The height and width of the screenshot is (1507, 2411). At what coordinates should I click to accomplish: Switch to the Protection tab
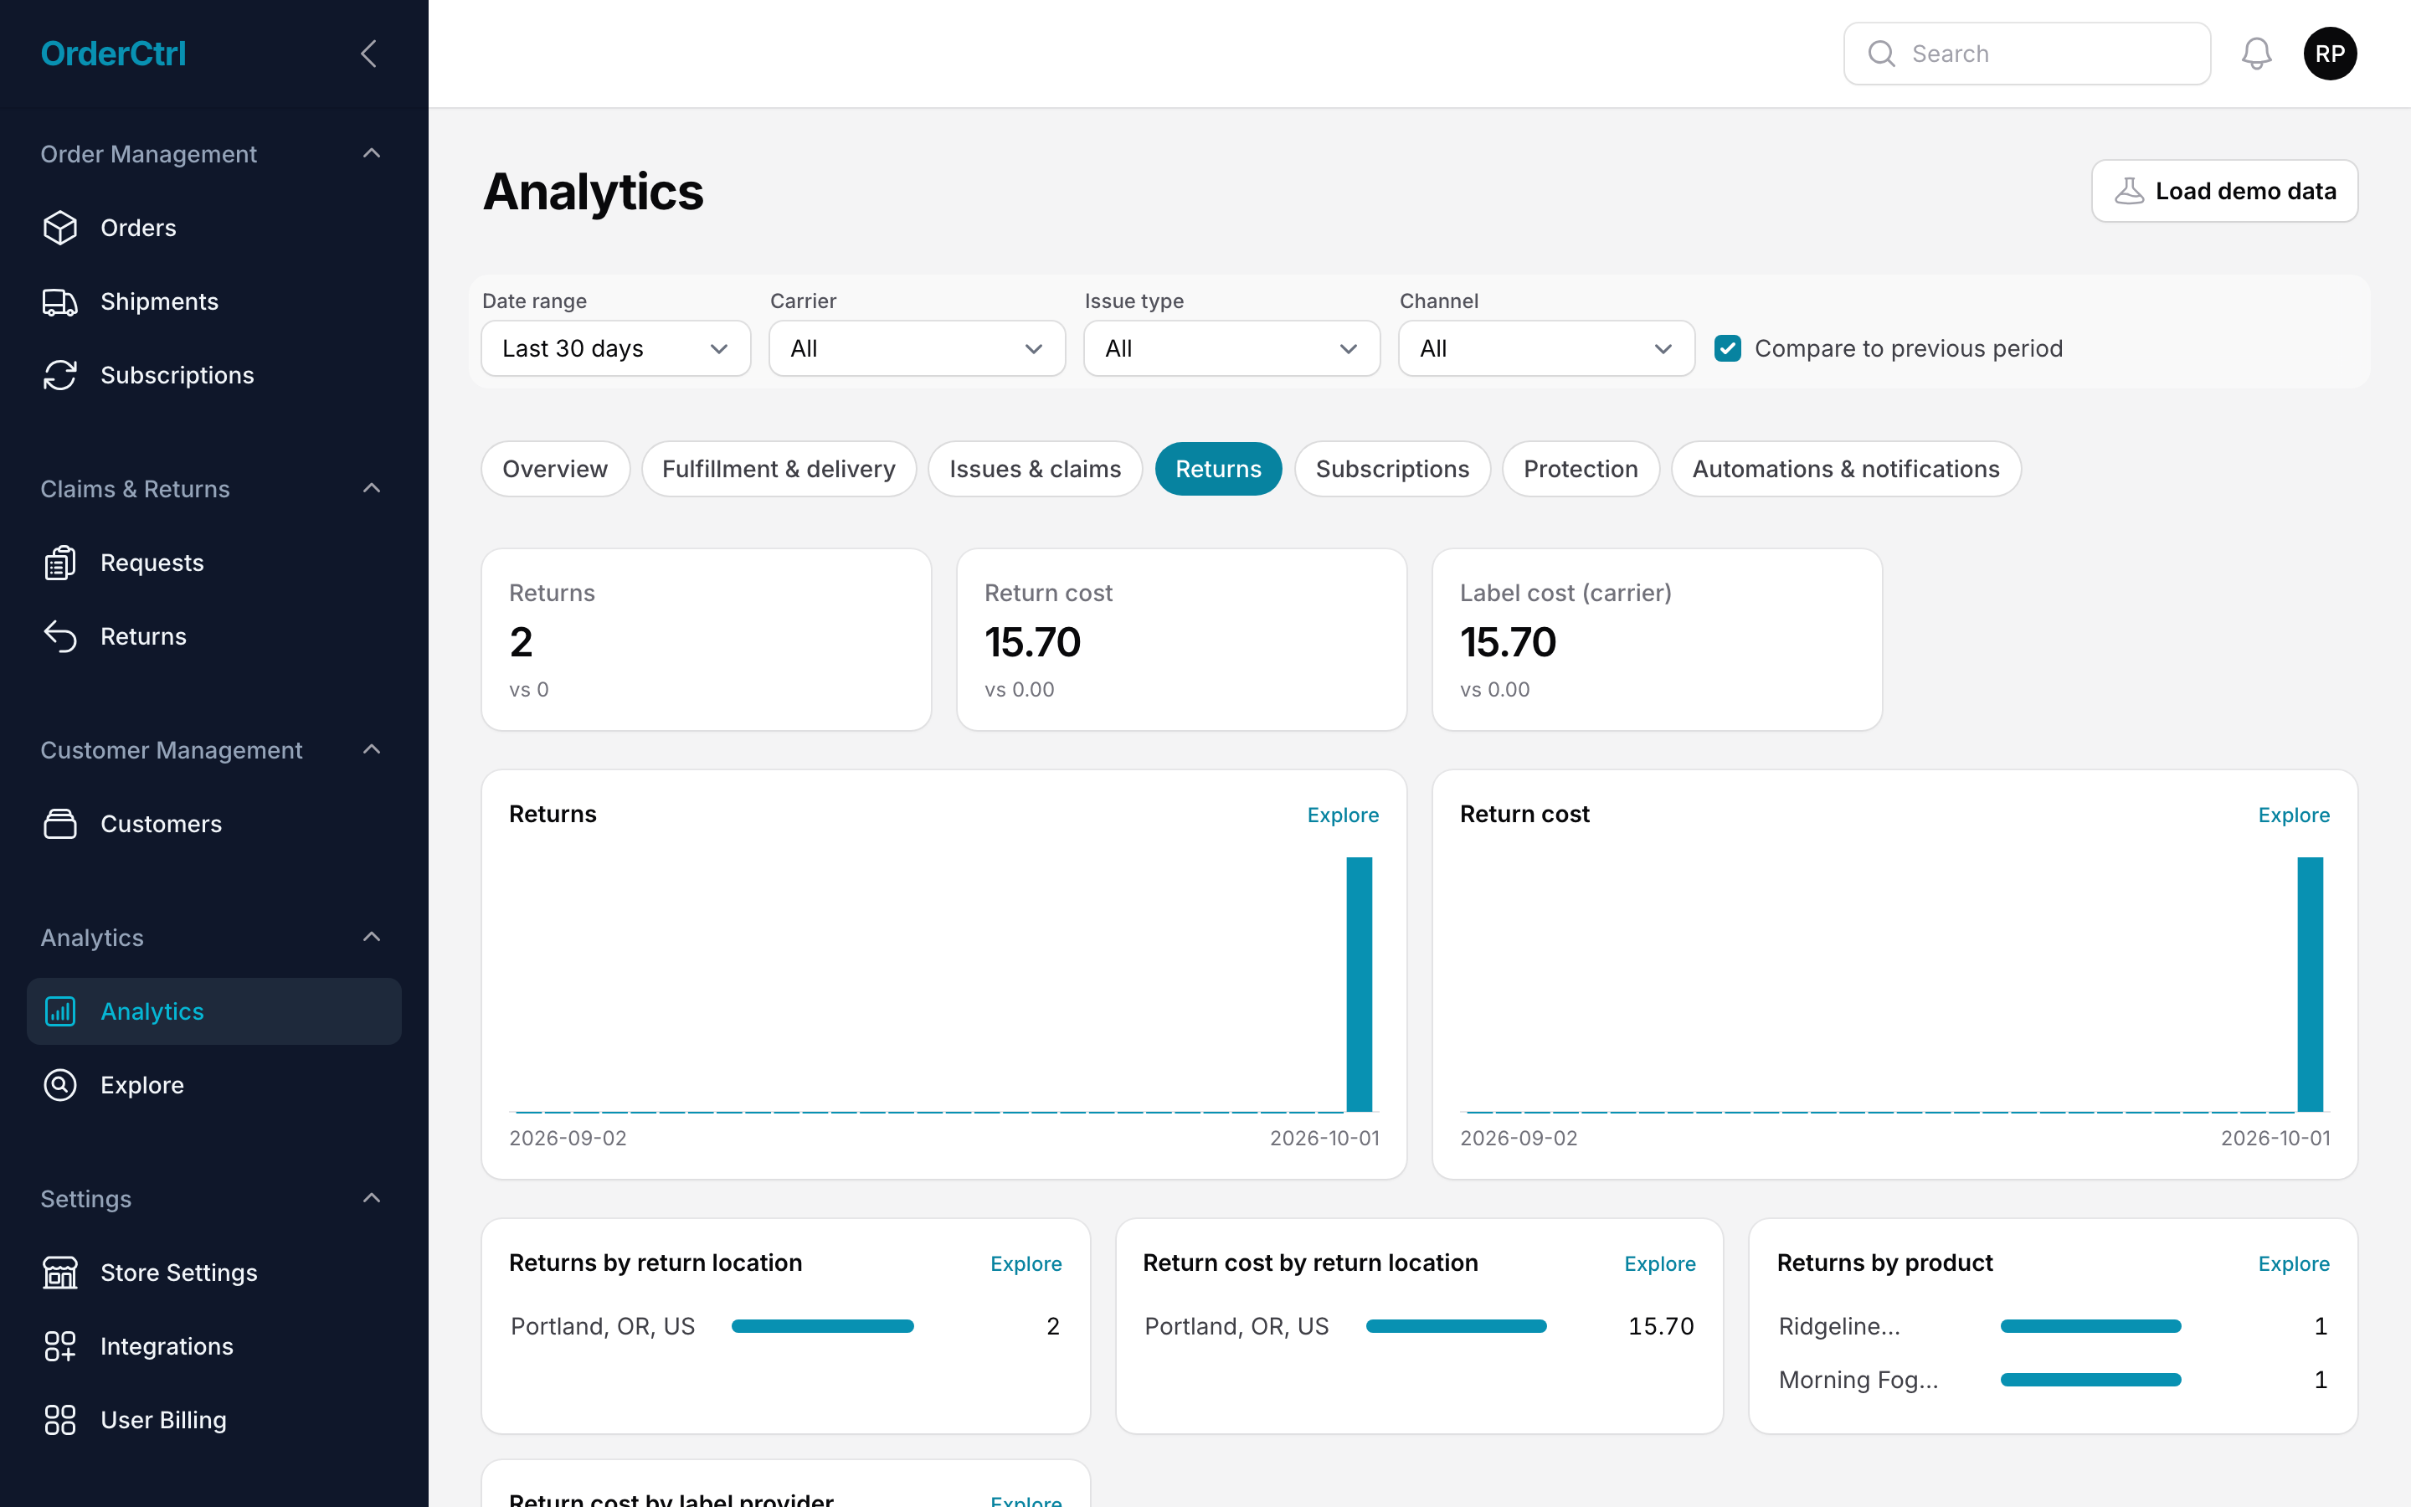point(1580,469)
